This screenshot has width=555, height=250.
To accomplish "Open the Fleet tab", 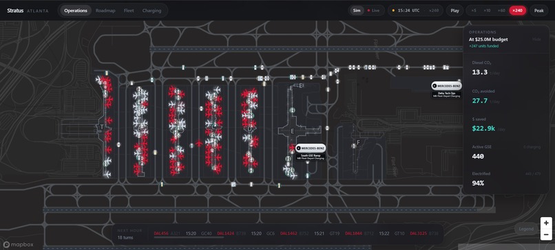I will coord(129,10).
